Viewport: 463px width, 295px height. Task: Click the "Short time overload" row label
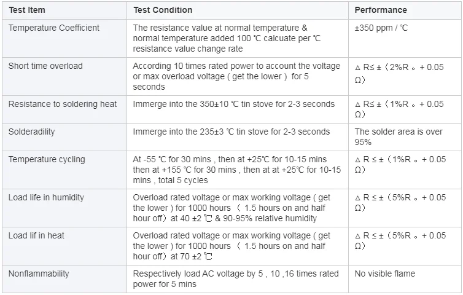[x=45, y=66]
